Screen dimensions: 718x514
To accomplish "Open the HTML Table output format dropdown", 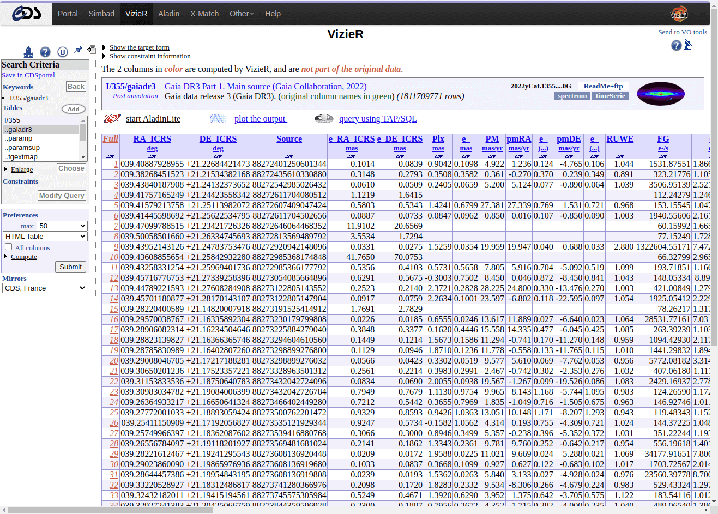I will point(45,236).
